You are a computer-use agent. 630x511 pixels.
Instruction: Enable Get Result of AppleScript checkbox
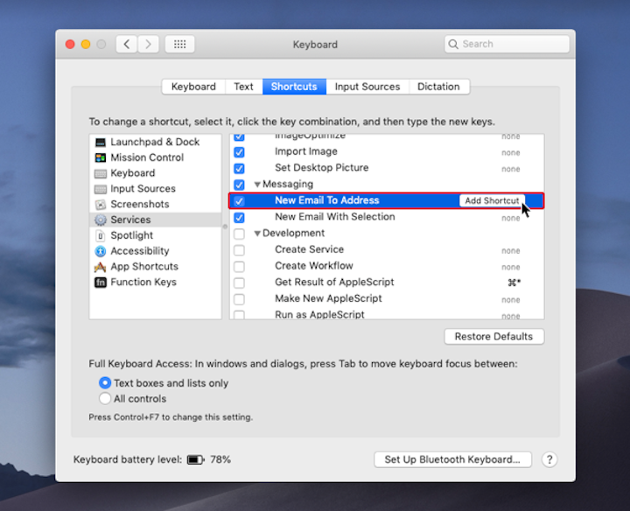(239, 283)
